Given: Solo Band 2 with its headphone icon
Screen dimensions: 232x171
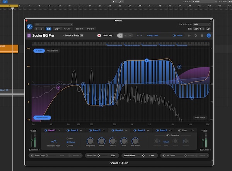Looking at the screenshot, I should (x=81, y=131).
